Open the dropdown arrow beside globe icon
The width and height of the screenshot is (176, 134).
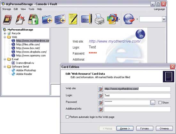(x=137, y=19)
